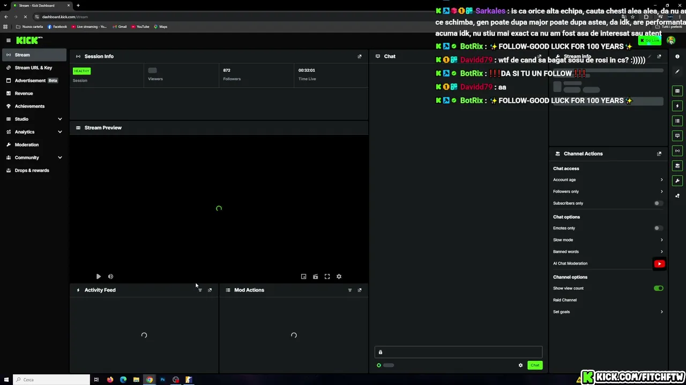Go to the Revenue page
Image resolution: width=686 pixels, height=385 pixels.
(34, 93)
